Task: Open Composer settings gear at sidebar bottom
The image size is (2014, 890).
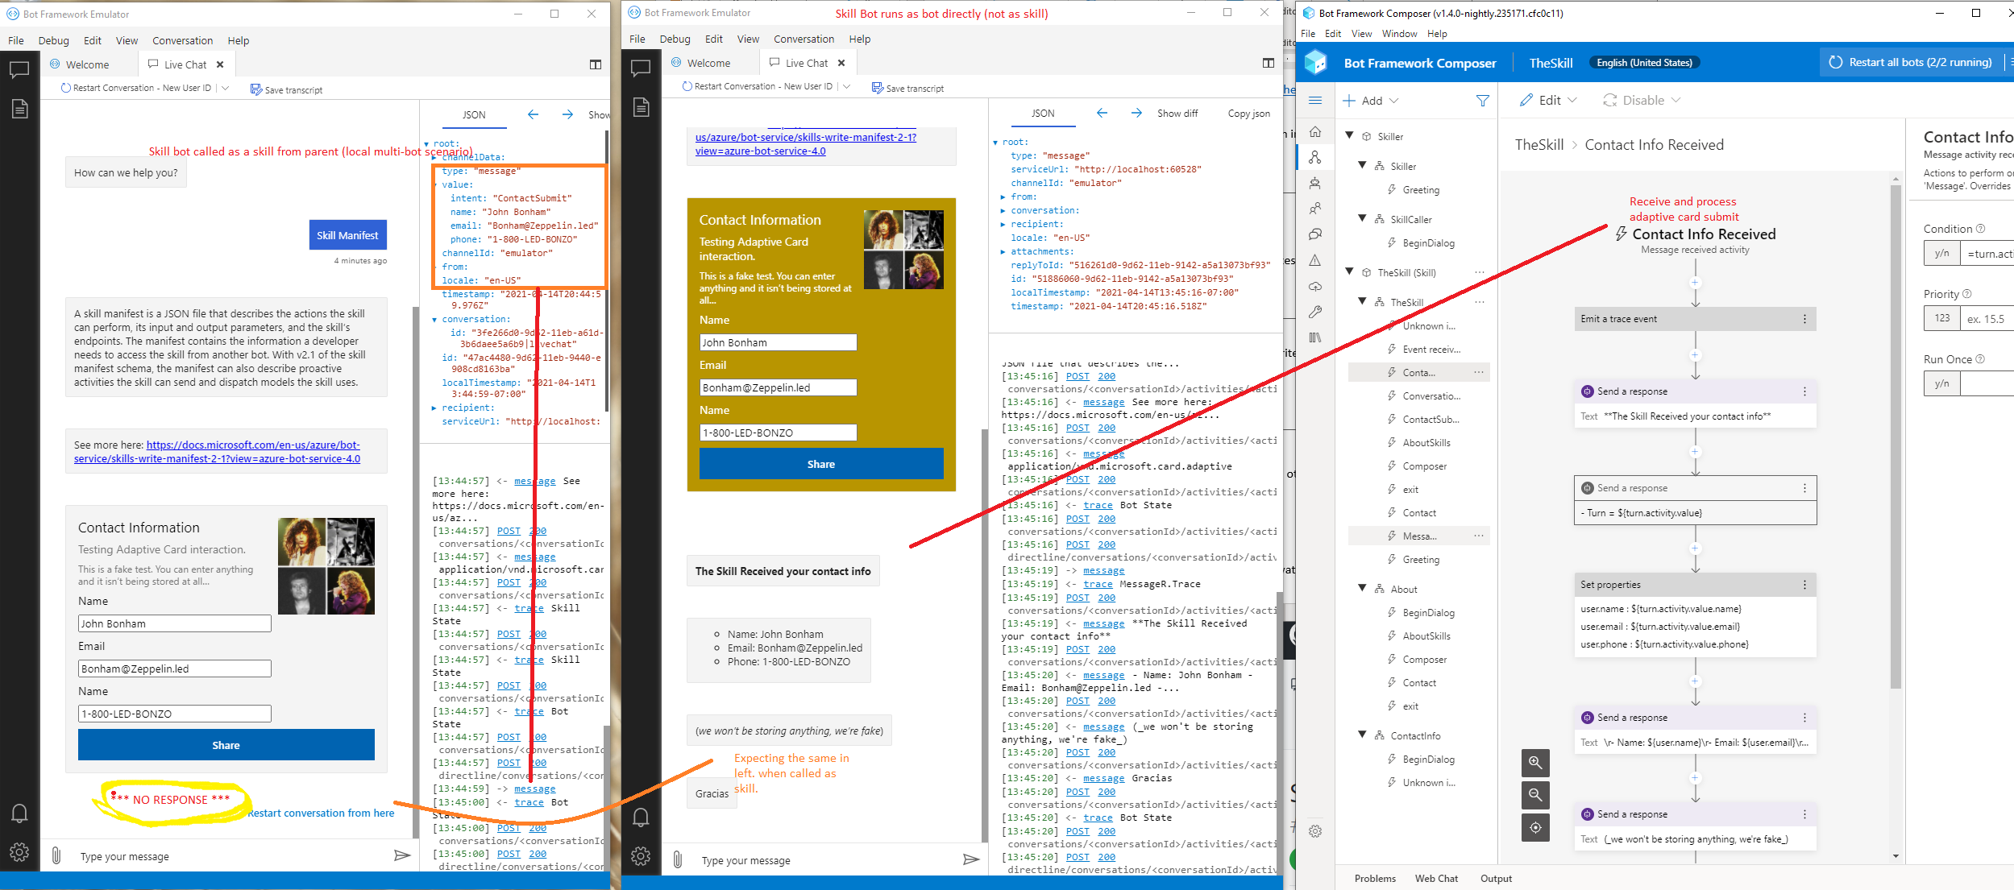Action: (x=1315, y=831)
